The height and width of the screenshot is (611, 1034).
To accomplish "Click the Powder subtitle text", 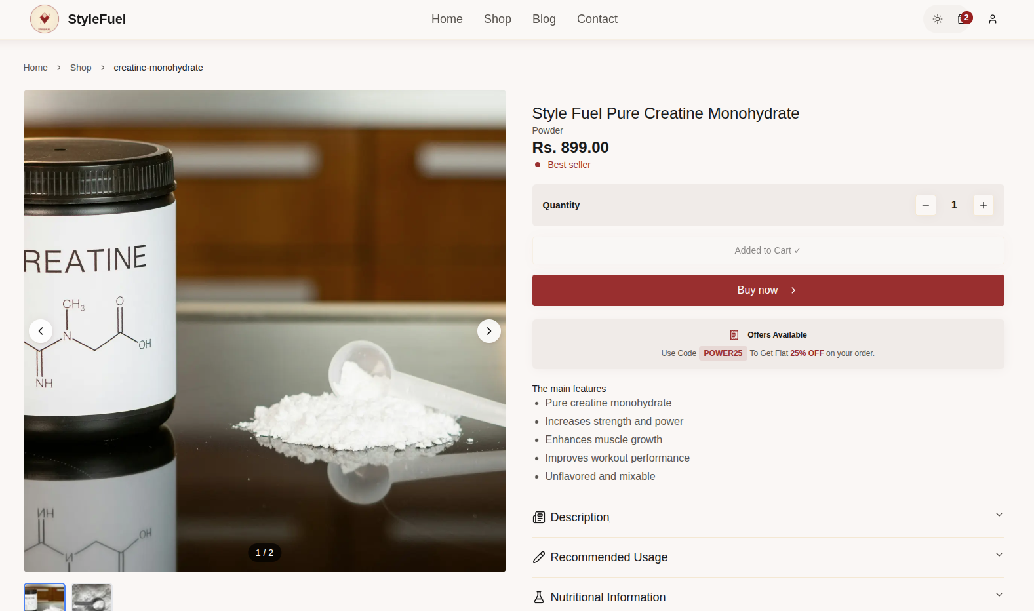I will 547,130.
